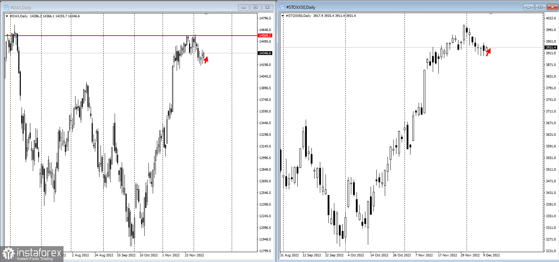Click the #STOXX50,Daily OHLC text in chart
This screenshot has height=262, width=559.
[321, 16]
